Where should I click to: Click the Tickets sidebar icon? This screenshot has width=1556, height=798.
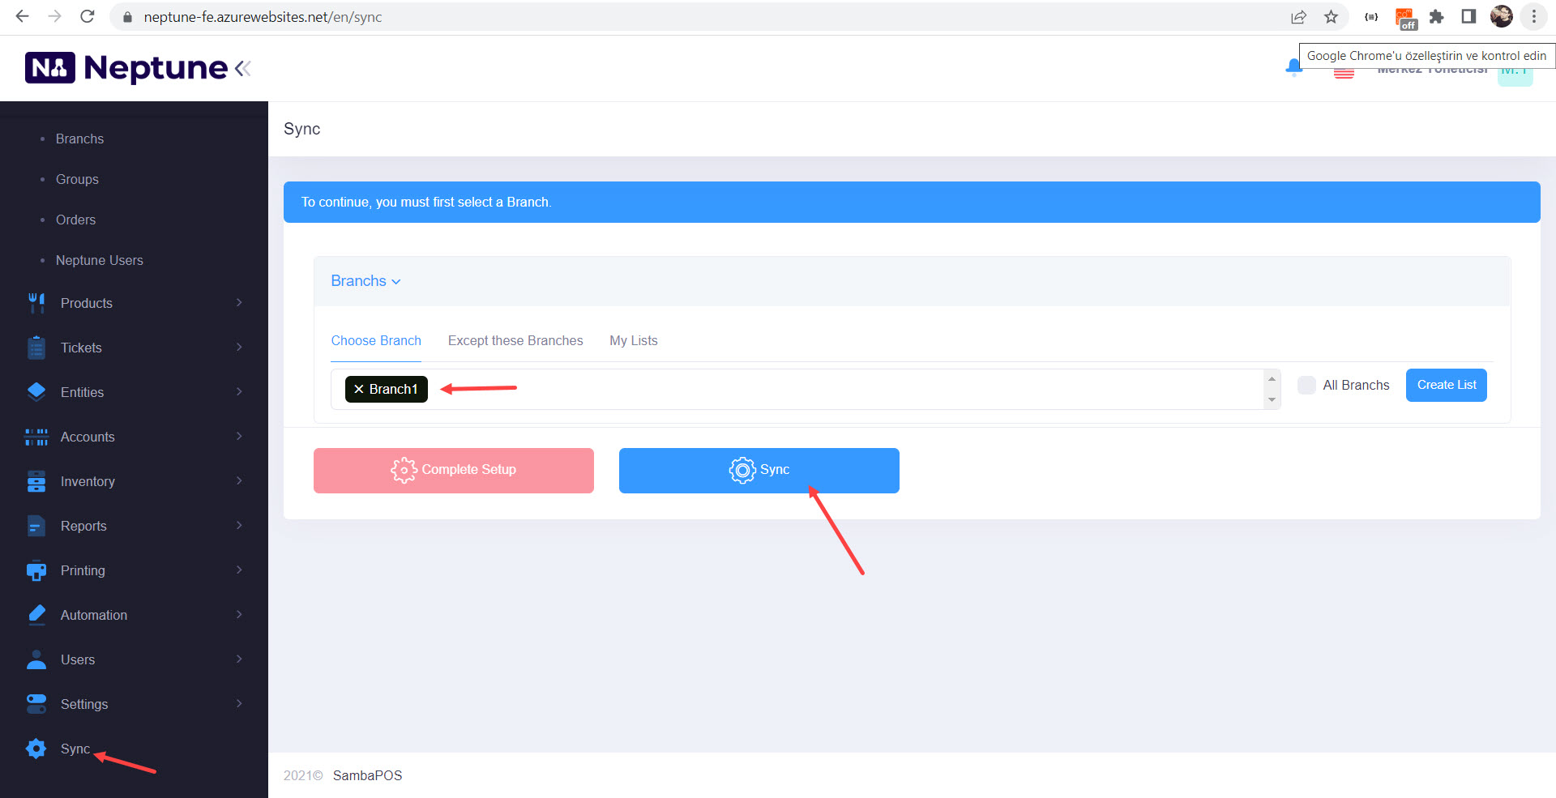tap(36, 348)
